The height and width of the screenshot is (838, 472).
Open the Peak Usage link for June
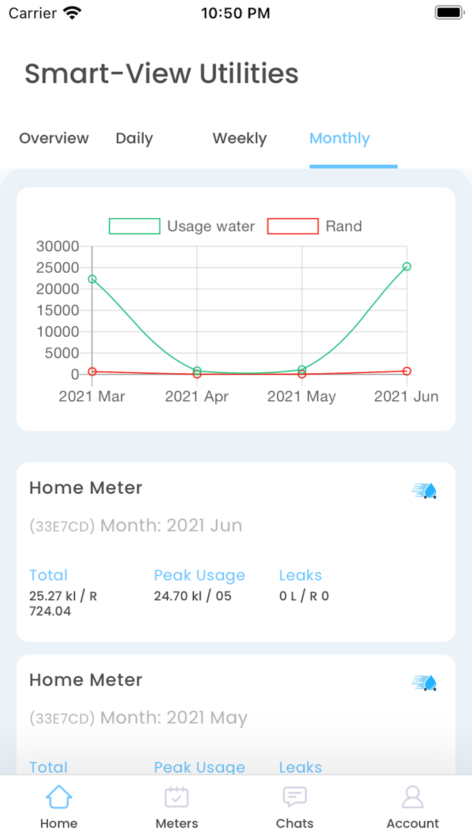200,575
